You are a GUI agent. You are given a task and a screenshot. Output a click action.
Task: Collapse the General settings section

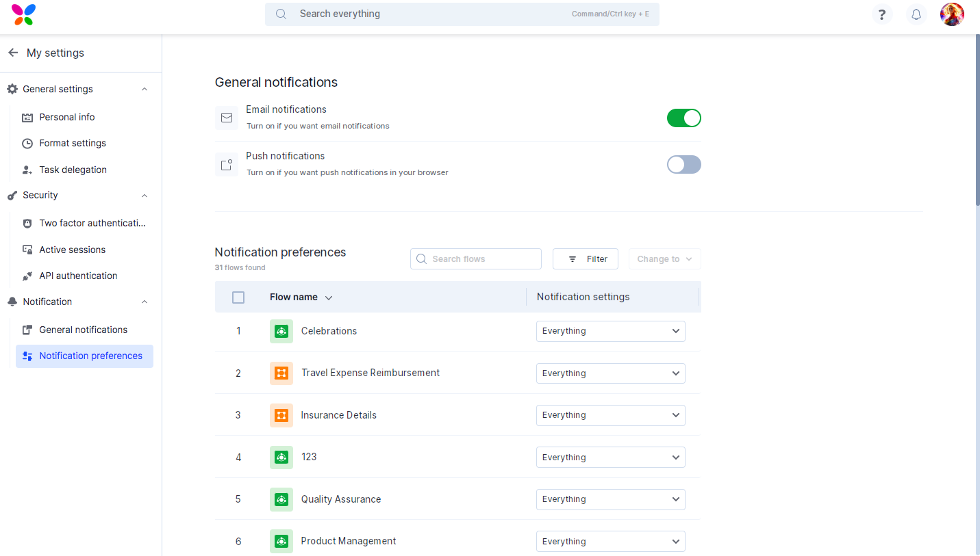click(145, 89)
